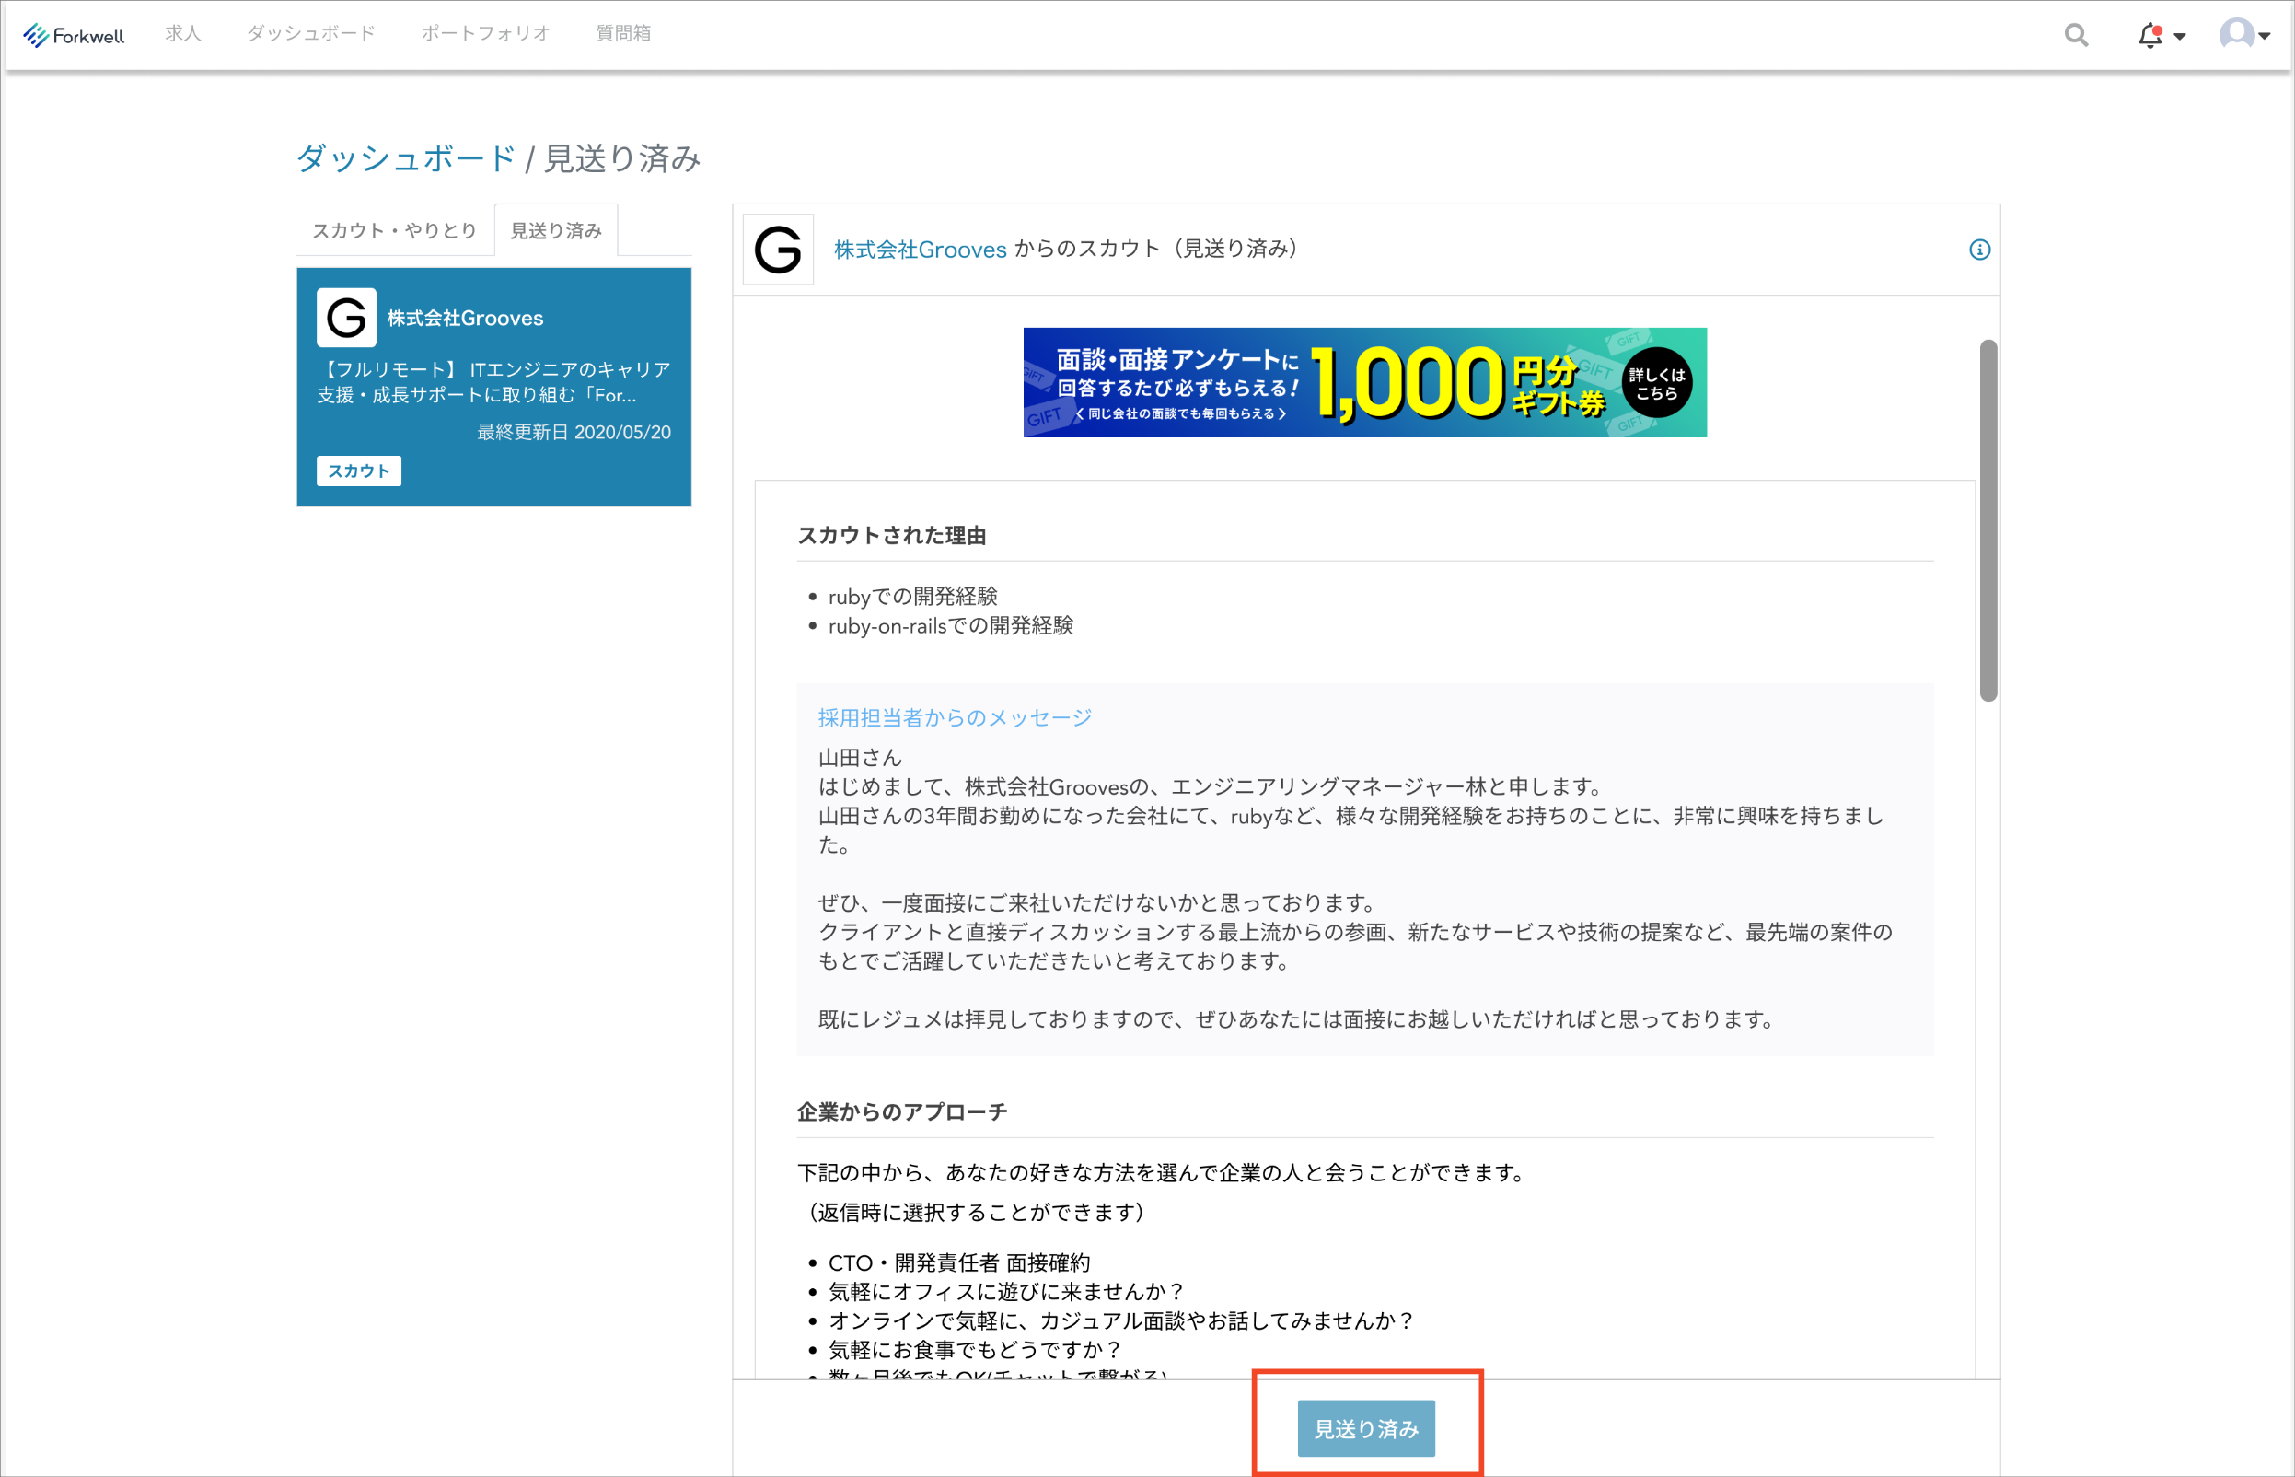Open the search magnifier icon
The height and width of the screenshot is (1477, 2295).
(2077, 36)
